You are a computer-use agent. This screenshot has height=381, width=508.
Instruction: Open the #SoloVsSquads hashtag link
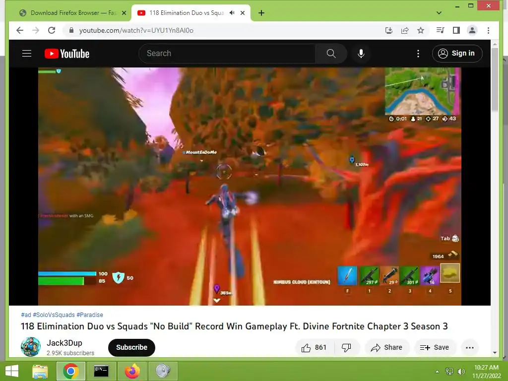[54, 315]
